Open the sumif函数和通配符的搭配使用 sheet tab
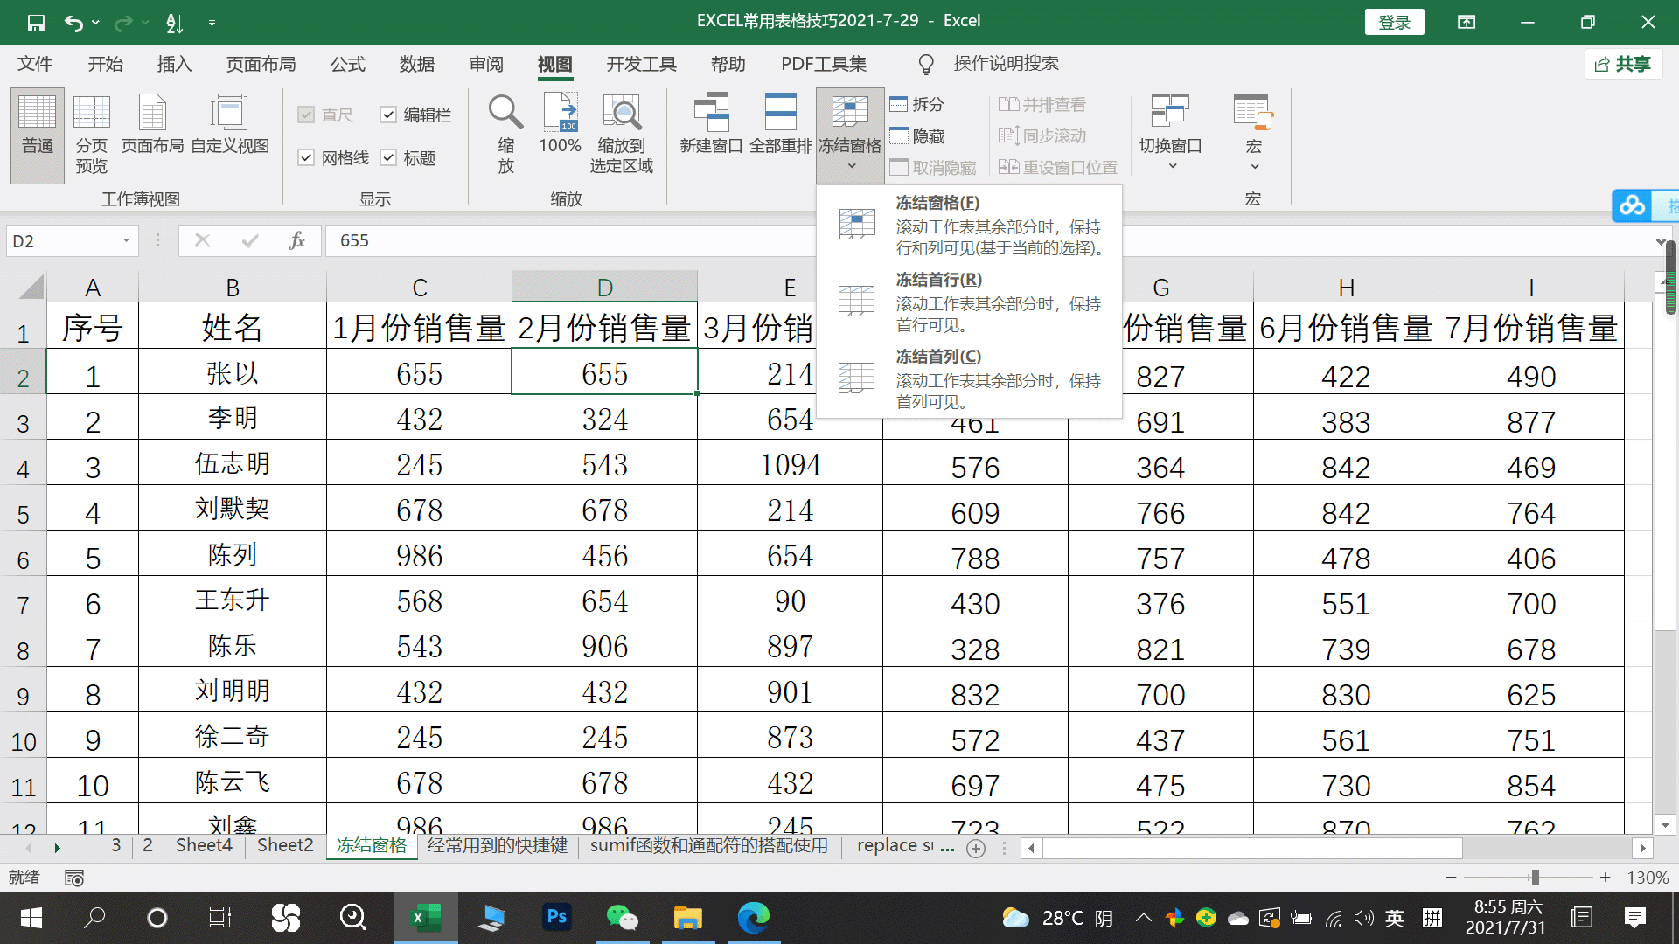This screenshot has width=1679, height=944. (x=709, y=845)
